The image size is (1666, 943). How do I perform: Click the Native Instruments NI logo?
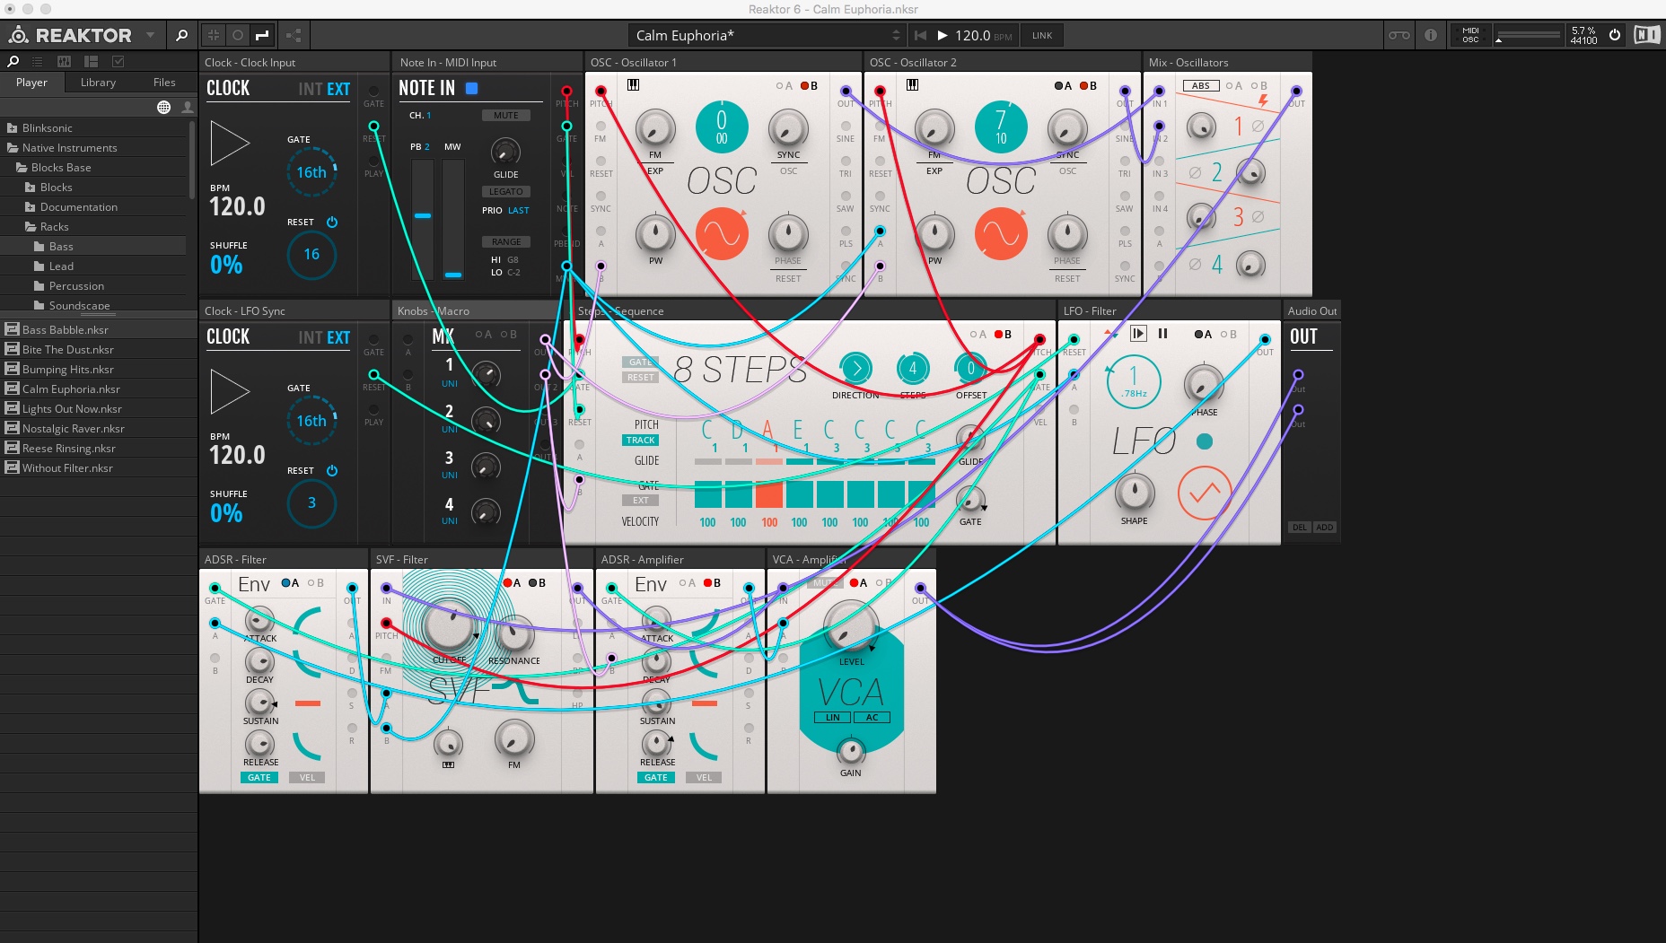tap(1646, 35)
